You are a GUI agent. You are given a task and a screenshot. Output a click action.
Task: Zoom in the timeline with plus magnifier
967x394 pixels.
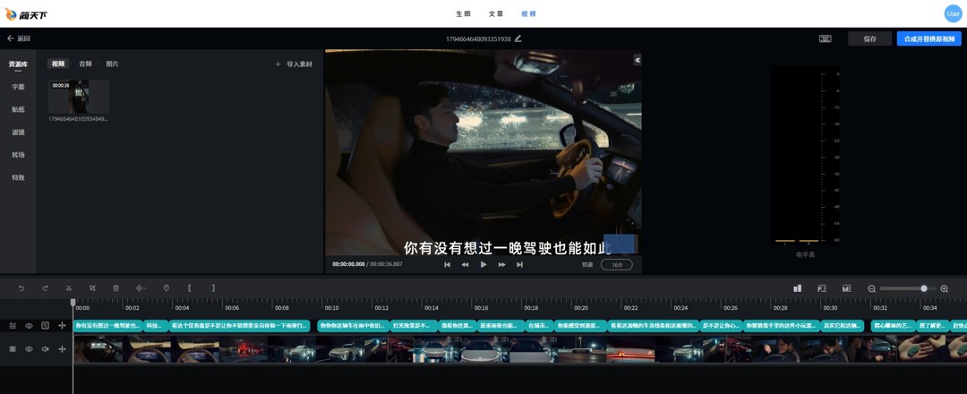(944, 288)
